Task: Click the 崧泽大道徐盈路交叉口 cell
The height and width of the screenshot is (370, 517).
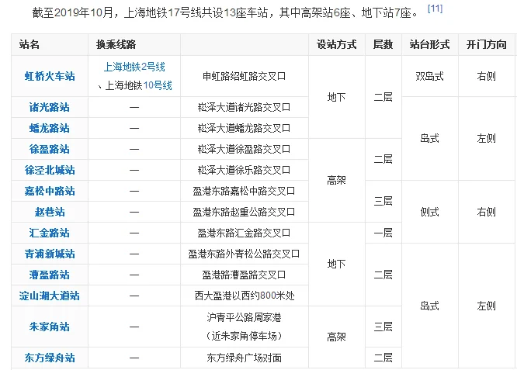Action: pyautogui.click(x=245, y=149)
